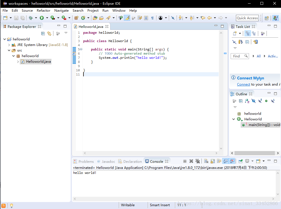Click Remove All Terminated Launches icon
281x209 pixels.
point(198,161)
